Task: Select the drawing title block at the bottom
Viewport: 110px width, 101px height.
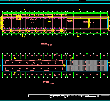Action: click(x=69, y=96)
